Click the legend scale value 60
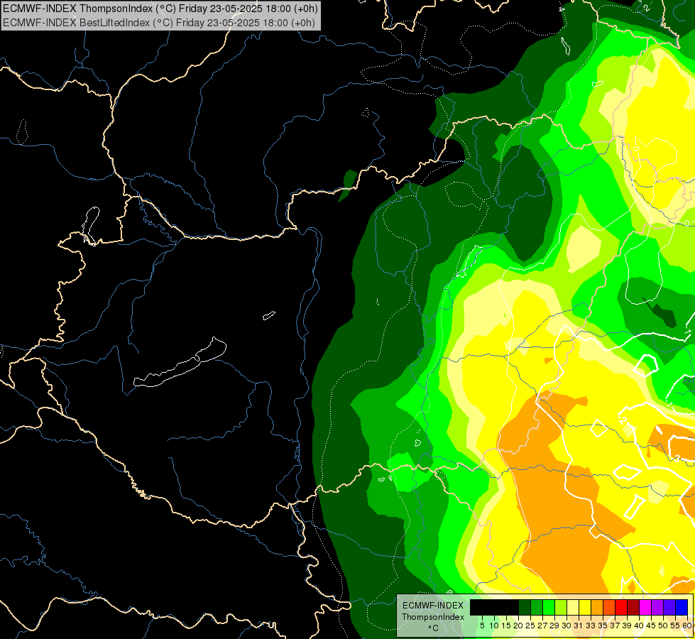695x639 pixels. [687, 626]
